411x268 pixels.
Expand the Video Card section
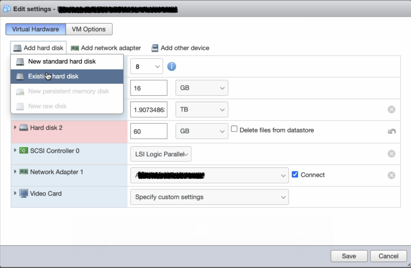point(15,193)
